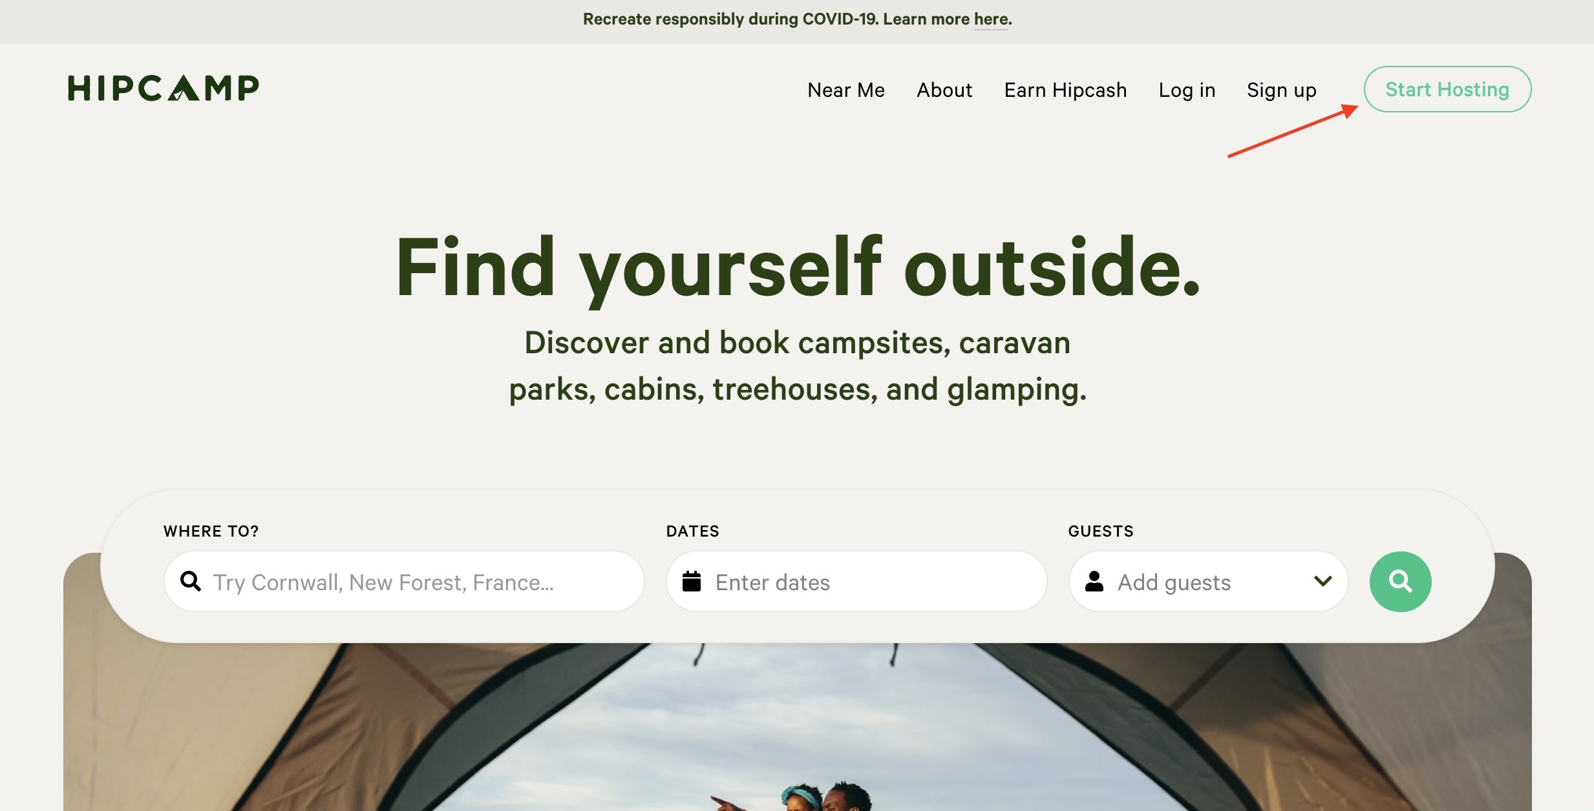Click the calendar icon in dates field
Screen dimensions: 1594x811
pos(692,581)
